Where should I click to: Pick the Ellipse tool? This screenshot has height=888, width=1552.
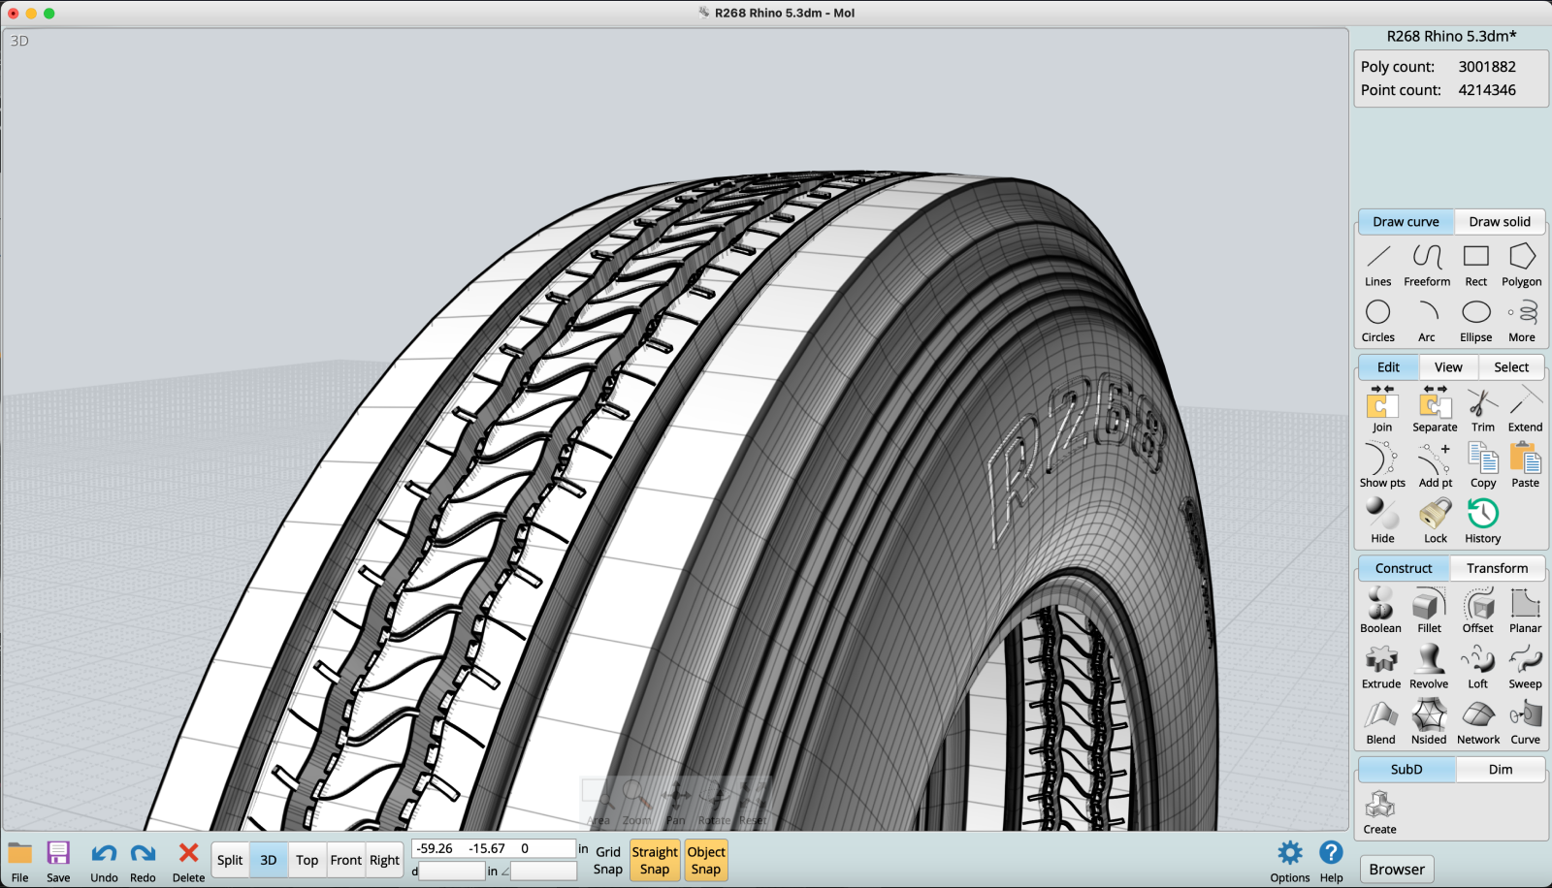(1475, 322)
